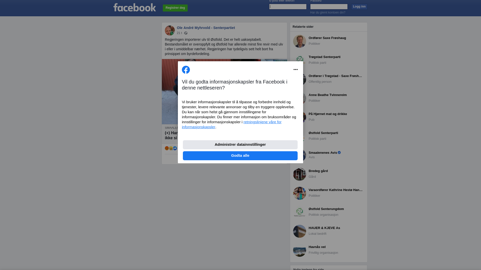Click the Registrer deg button
Image resolution: width=481 pixels, height=270 pixels.
(x=175, y=8)
